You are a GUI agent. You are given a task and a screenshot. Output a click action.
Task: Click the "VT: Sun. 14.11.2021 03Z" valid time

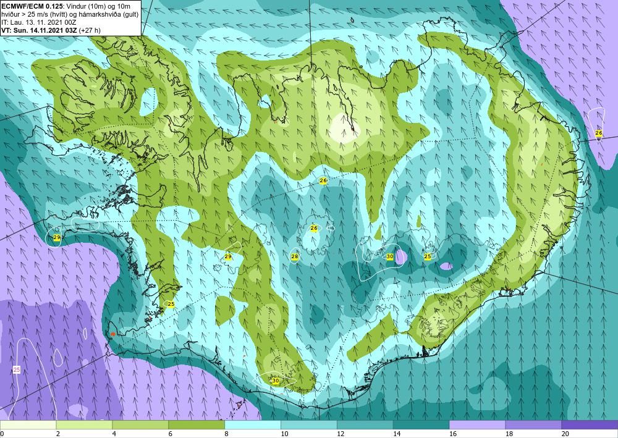click(x=40, y=30)
